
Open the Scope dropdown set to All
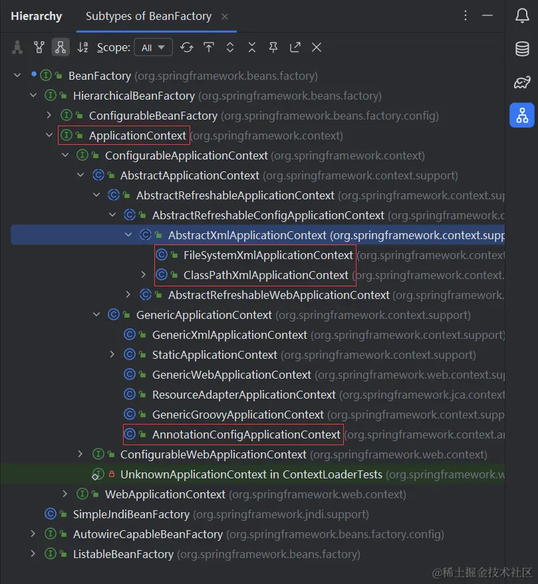[153, 47]
